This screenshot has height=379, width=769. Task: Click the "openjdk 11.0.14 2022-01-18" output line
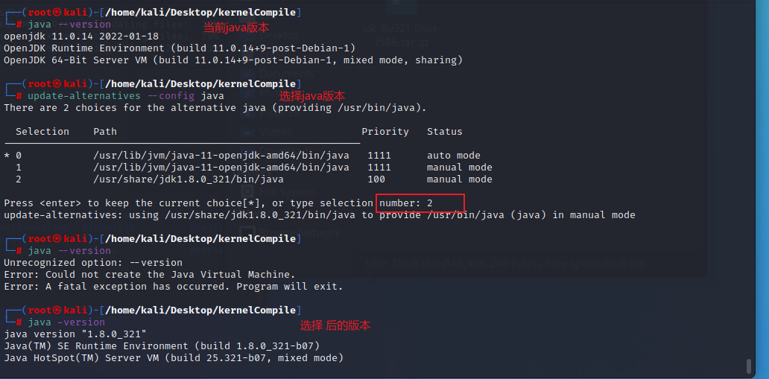point(81,36)
